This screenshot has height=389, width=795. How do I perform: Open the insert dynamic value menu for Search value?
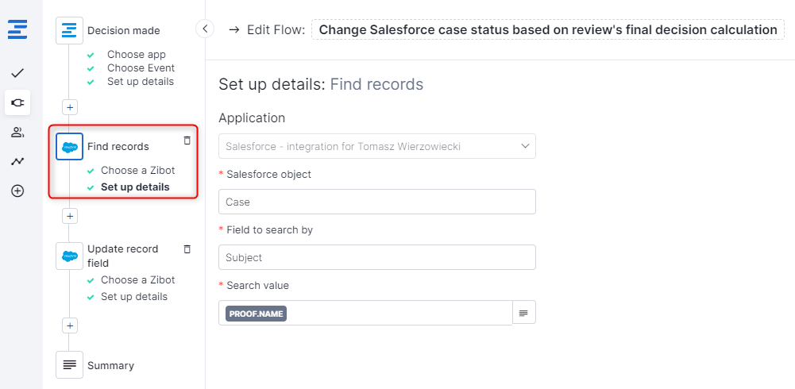[523, 314]
